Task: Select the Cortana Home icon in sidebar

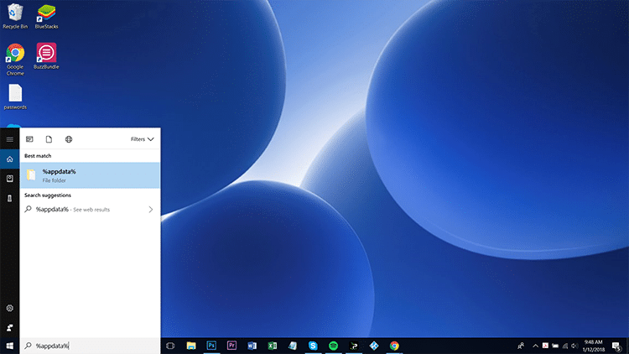Action: click(x=9, y=159)
